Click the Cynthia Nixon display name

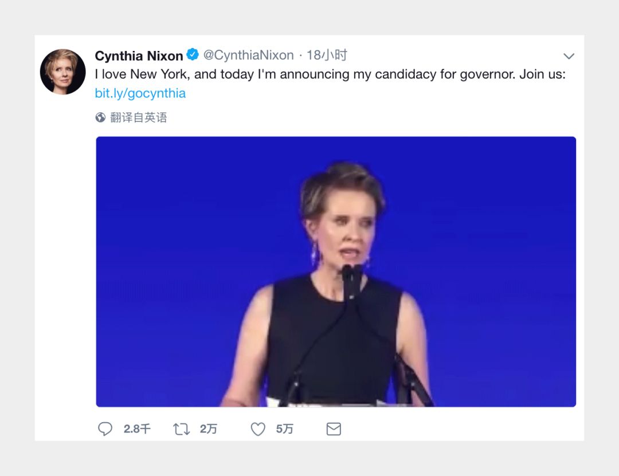coord(139,56)
